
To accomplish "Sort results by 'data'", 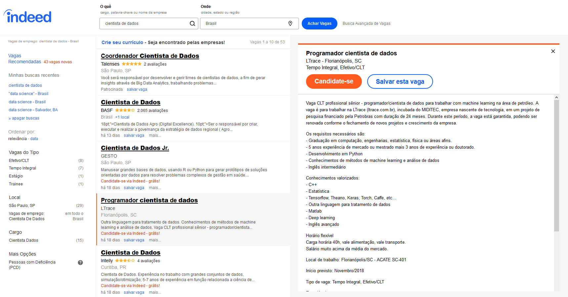I will click(34, 139).
